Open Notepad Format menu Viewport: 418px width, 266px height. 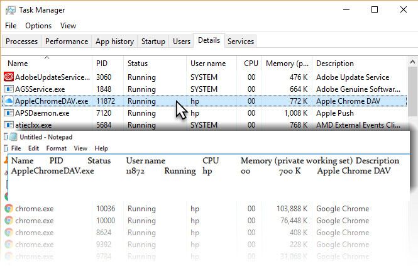pyautogui.click(x=56, y=148)
